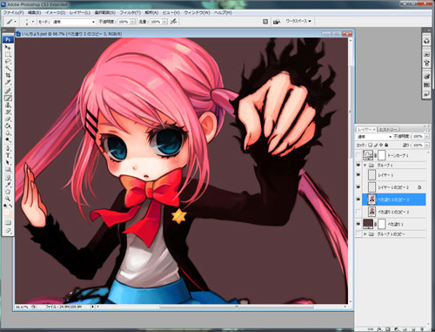Click the foreground color swatch
This screenshot has height=332, width=435.
[x=6, y=213]
